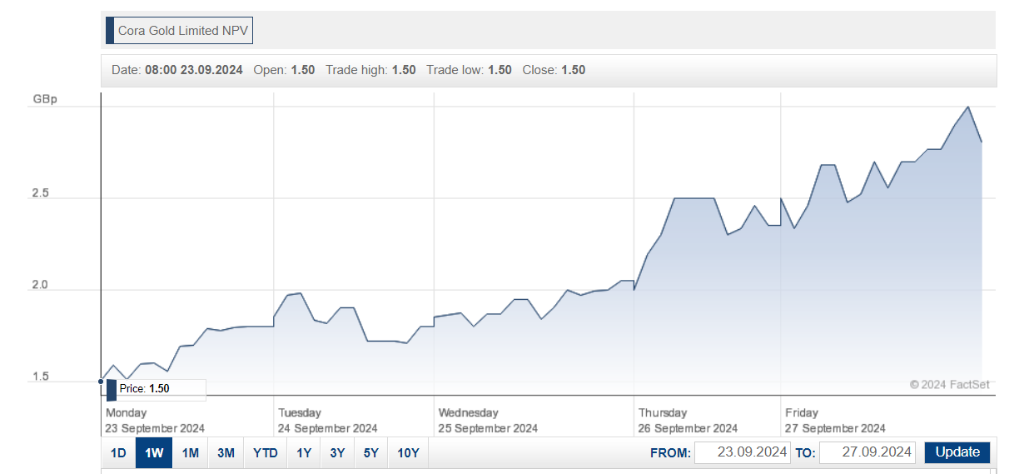Screen dimensions: 1029x474
Task: Click the Date 08:00 23.09.2024 readout
Action: 177,70
